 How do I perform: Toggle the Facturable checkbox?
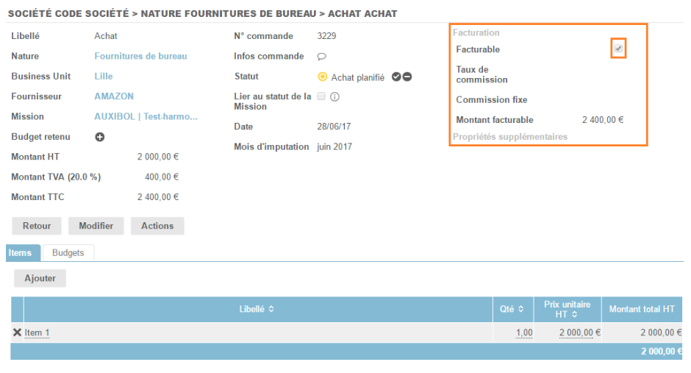pyautogui.click(x=618, y=49)
